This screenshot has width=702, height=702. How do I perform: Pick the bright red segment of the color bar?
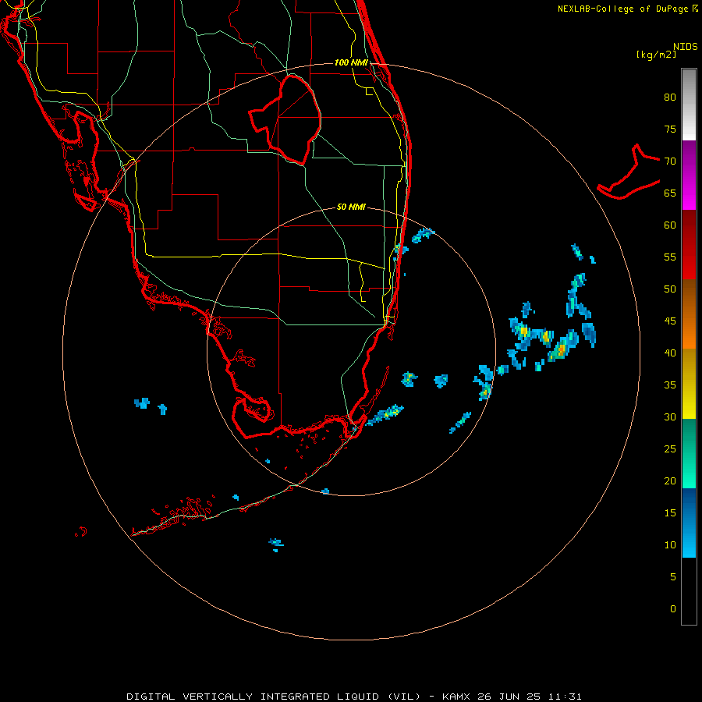(689, 244)
